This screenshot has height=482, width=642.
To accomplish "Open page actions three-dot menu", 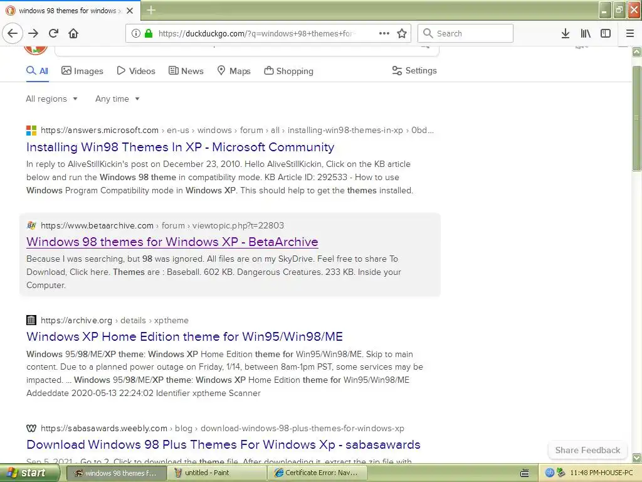I will click(x=384, y=33).
